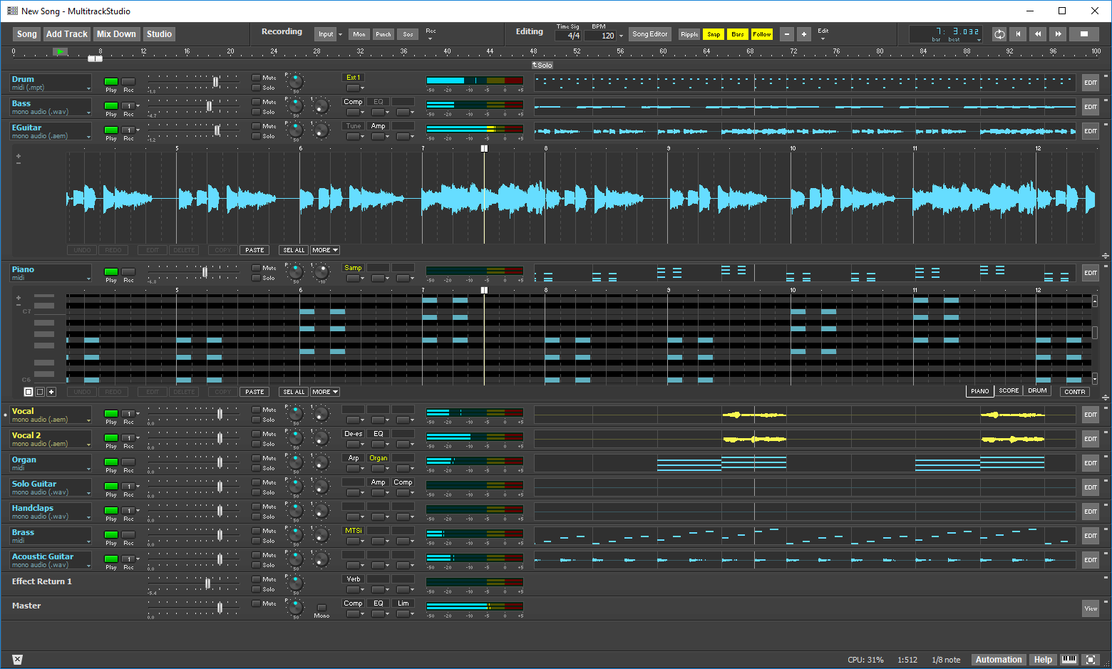Screen dimensions: 1112x669
Task: Click the zoom out minus button
Action: point(787,34)
